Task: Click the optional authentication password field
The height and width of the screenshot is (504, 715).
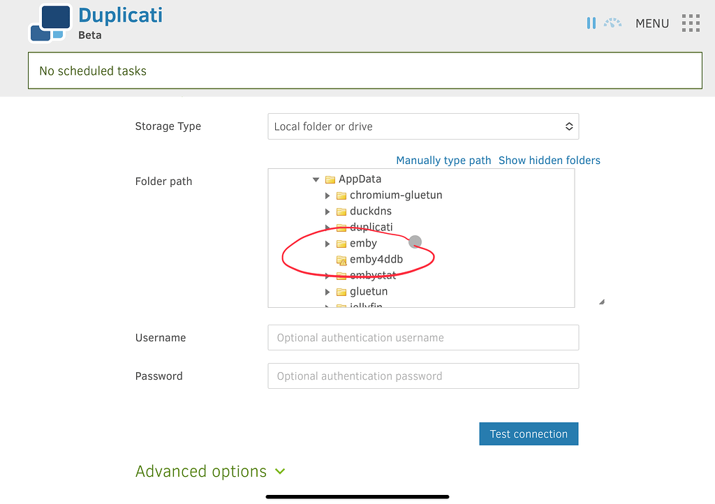Action: click(x=422, y=376)
